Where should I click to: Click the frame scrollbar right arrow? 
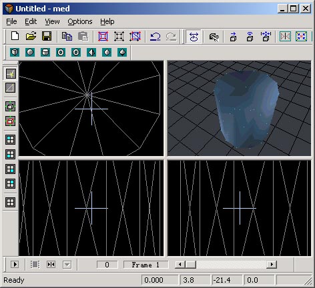272,265
